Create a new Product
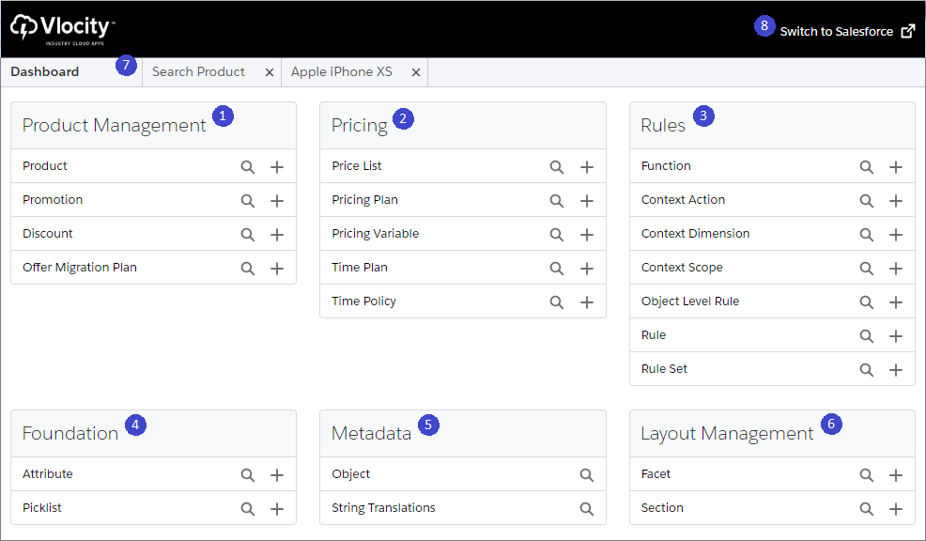The image size is (926, 541). click(277, 167)
